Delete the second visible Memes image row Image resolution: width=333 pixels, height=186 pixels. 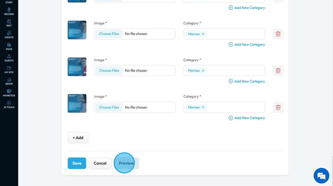point(278,71)
